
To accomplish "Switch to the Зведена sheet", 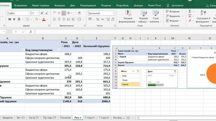I will click(7, 118).
